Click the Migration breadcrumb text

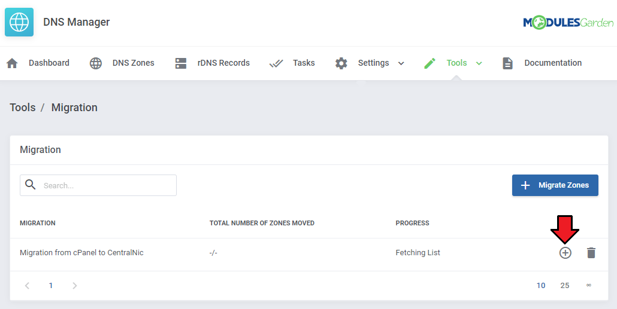[74, 108]
